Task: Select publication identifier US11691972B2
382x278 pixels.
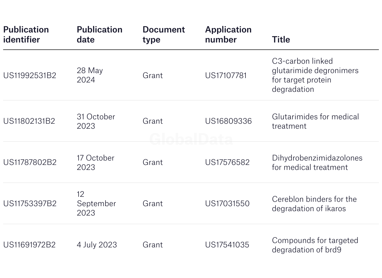Action: tap(29, 245)
